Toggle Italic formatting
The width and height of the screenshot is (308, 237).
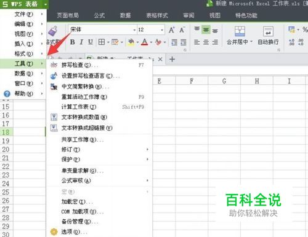(x=81, y=42)
